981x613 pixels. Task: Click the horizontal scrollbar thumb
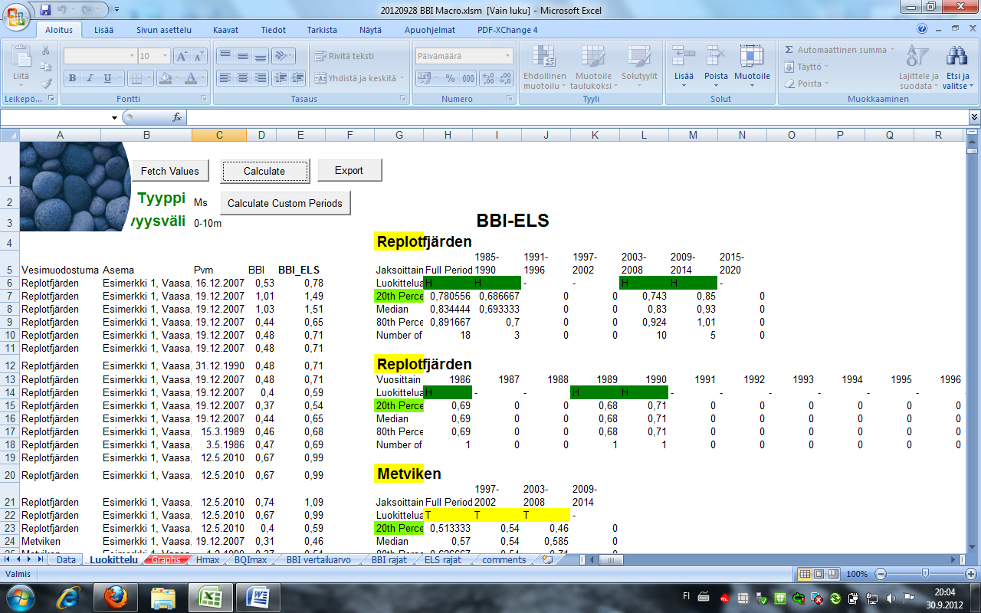click(x=612, y=560)
